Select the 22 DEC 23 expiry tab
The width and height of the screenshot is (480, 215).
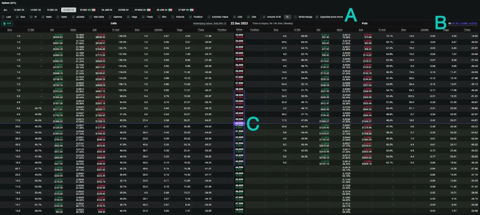pyautogui.click(x=69, y=10)
